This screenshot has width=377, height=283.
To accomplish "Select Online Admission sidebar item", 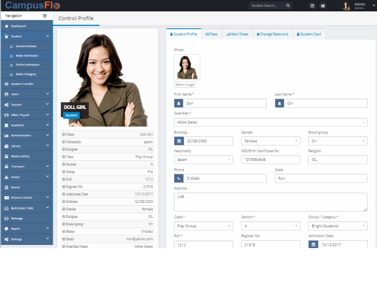I will coord(27,65).
